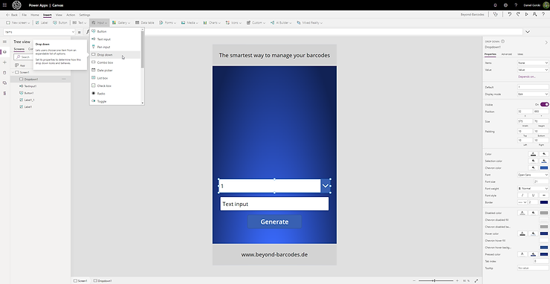Open the Font dropdown showing Open Sans
Viewport: 550px width, 284px height.
point(533,175)
